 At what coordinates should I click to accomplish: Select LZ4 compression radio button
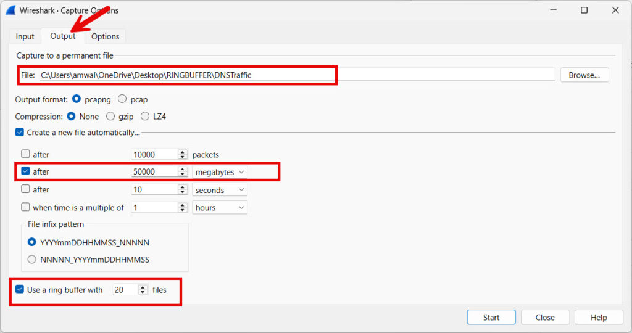click(146, 117)
